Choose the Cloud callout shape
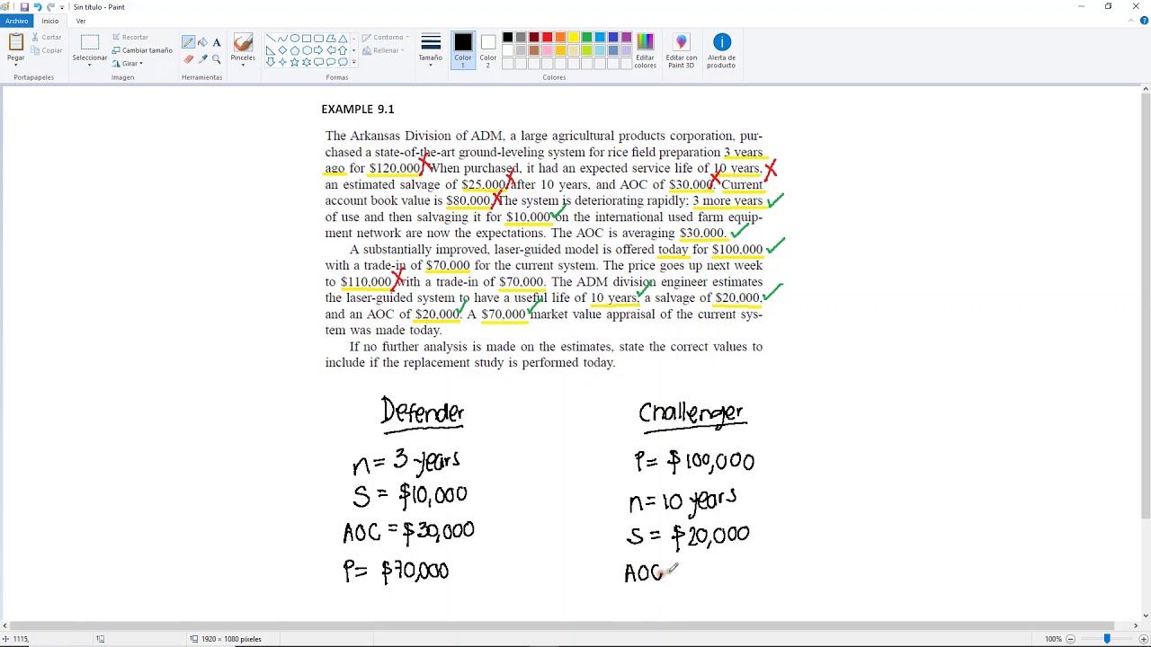This screenshot has width=1151, height=647. tap(343, 62)
